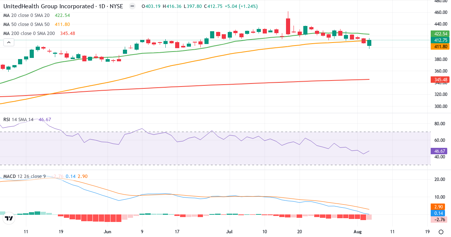Click the Aug label on the time axis

tap(358, 231)
